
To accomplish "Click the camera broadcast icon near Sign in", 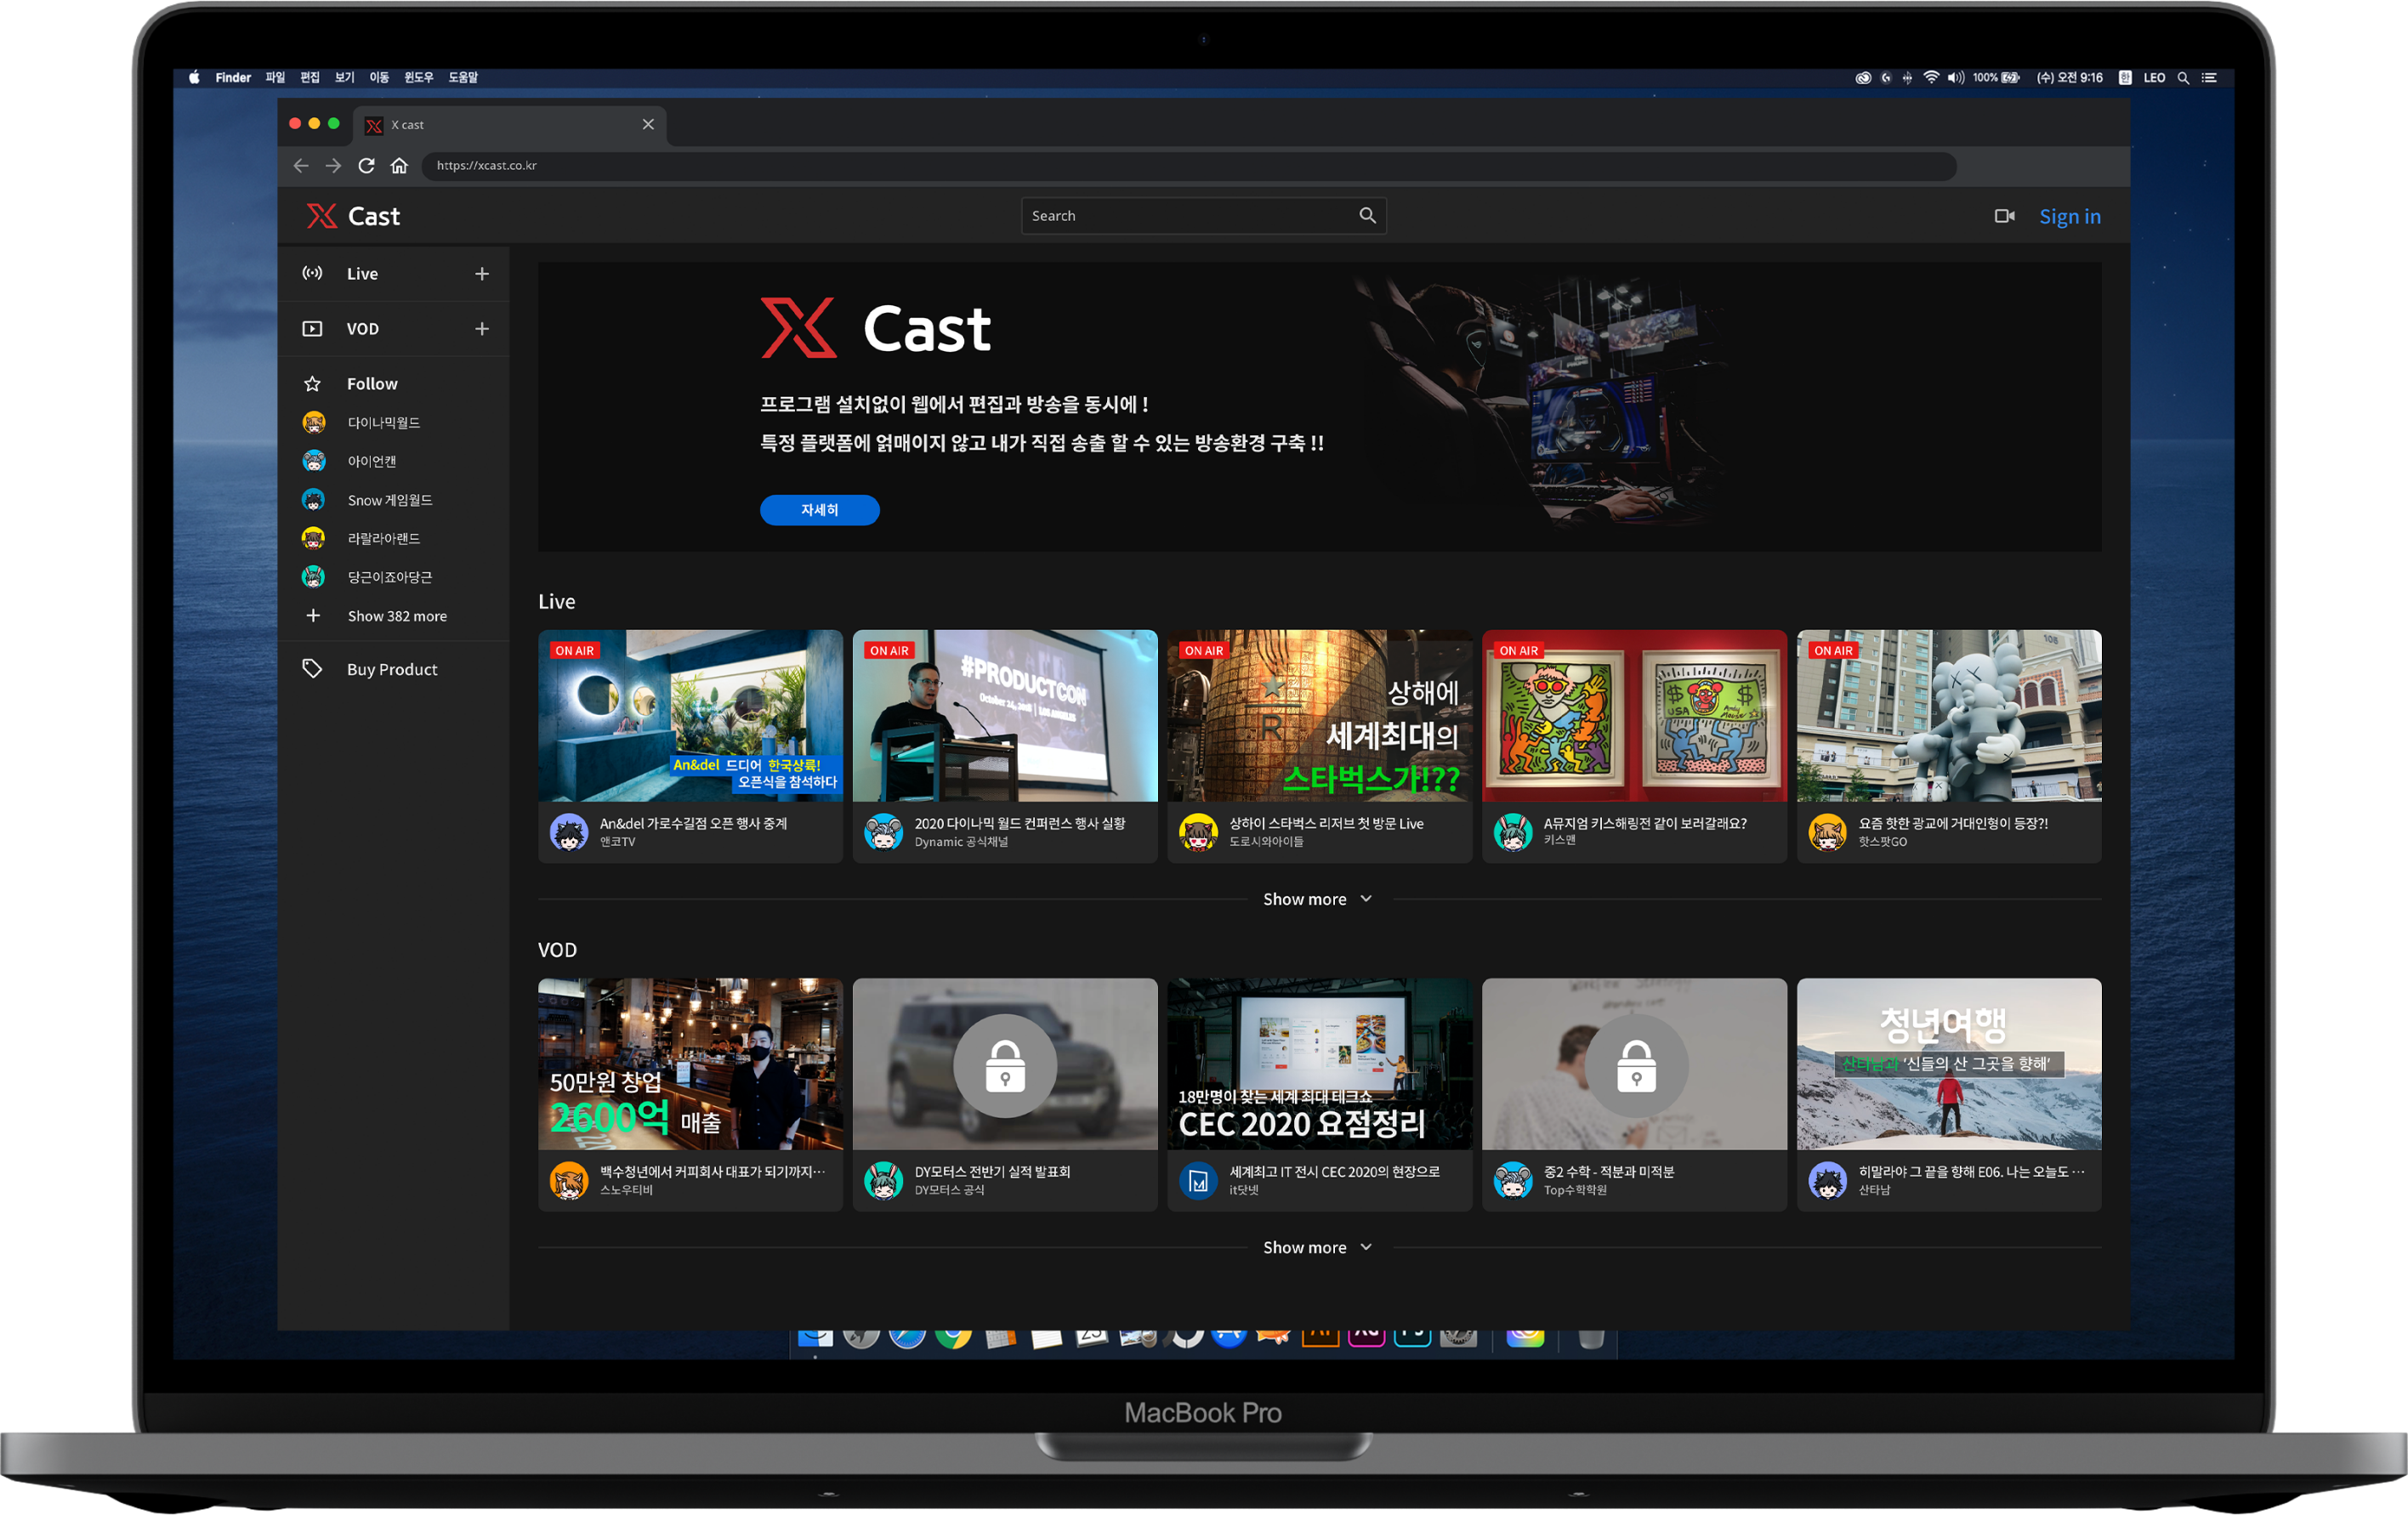I will pos(2004,216).
